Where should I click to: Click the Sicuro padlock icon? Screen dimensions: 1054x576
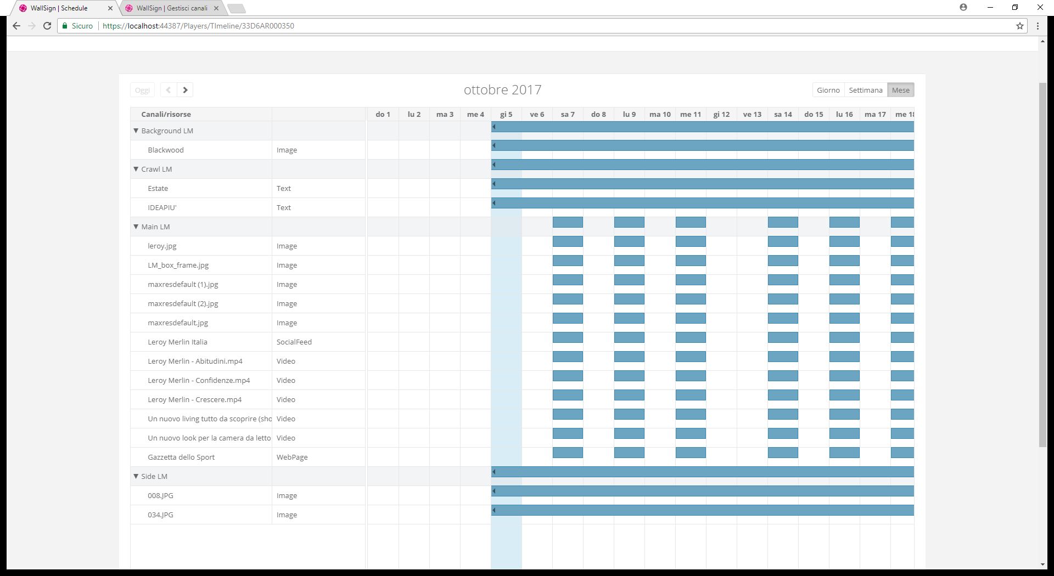64,26
